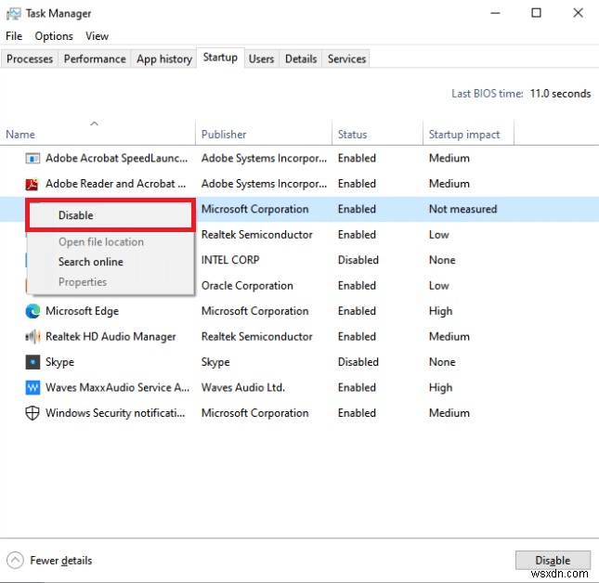Click Disabled status in the INTEL CORP row
Viewport: 599px width, 583px height.
click(x=358, y=260)
